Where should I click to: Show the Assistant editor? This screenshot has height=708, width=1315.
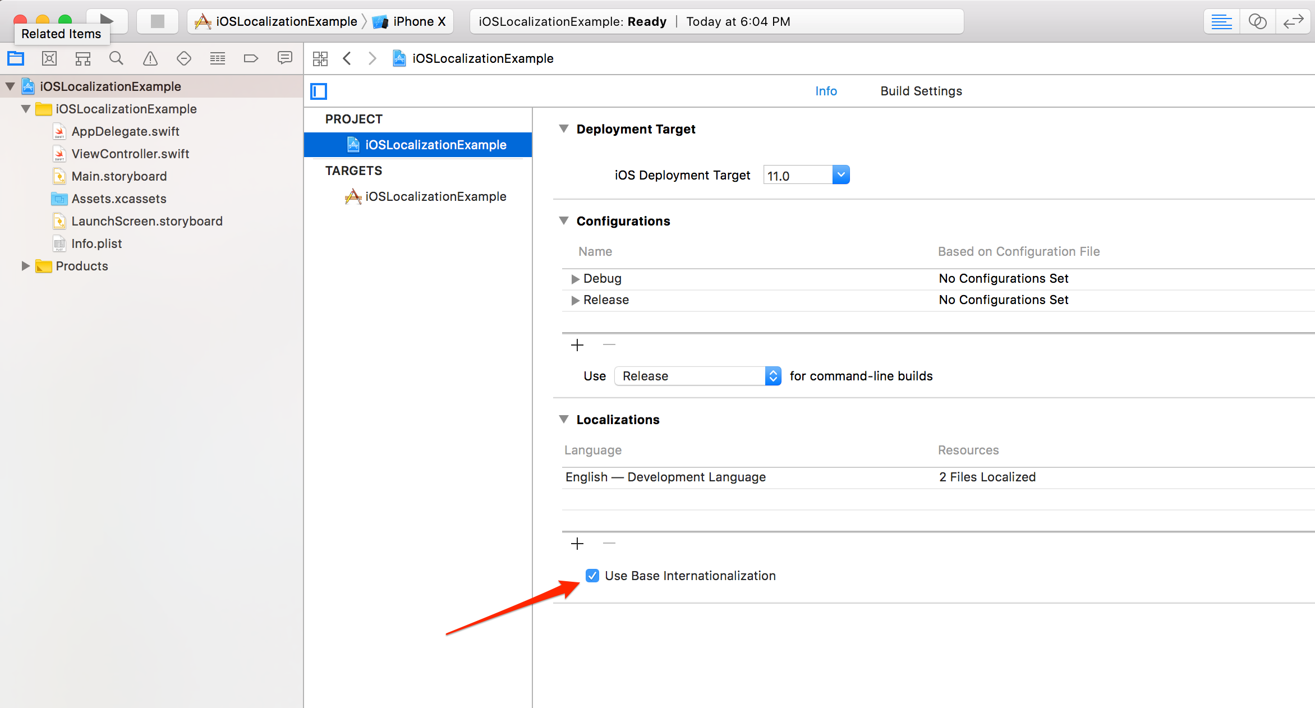(1257, 22)
